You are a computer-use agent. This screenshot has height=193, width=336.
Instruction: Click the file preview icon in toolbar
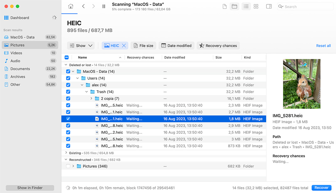coord(224,6)
